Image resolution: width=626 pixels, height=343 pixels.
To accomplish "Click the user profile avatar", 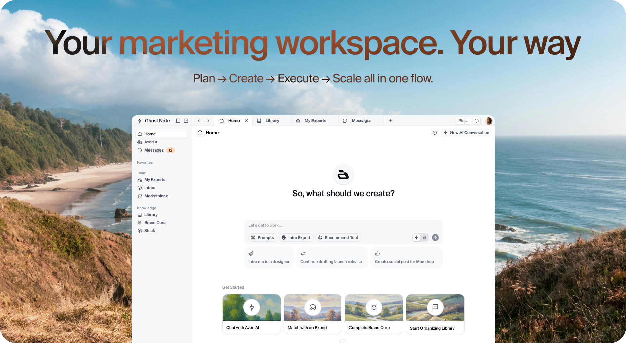I will coord(489,121).
